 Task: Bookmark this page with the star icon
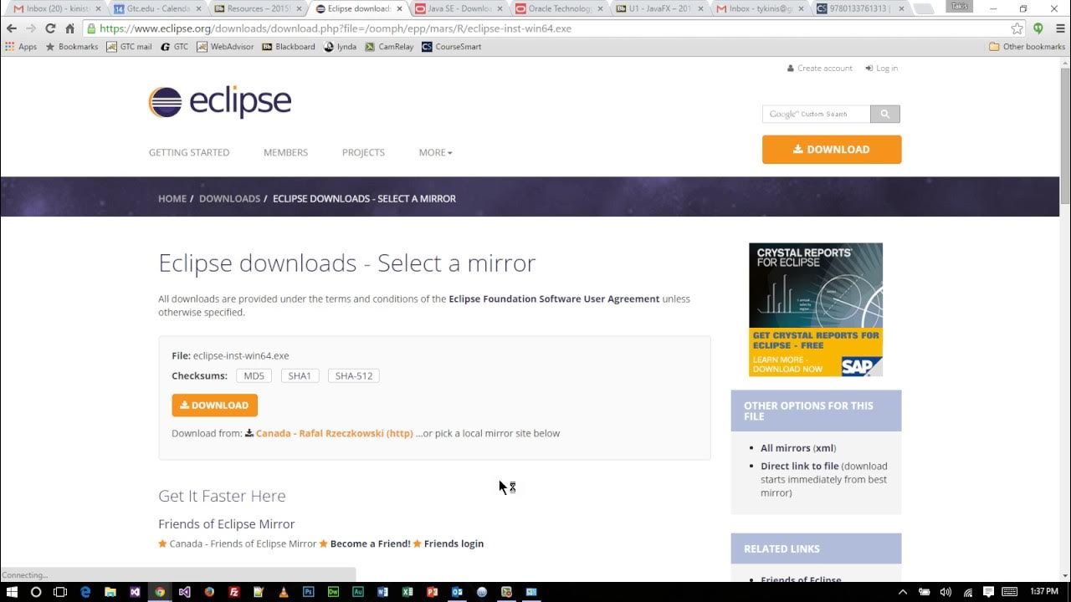[x=1017, y=28]
